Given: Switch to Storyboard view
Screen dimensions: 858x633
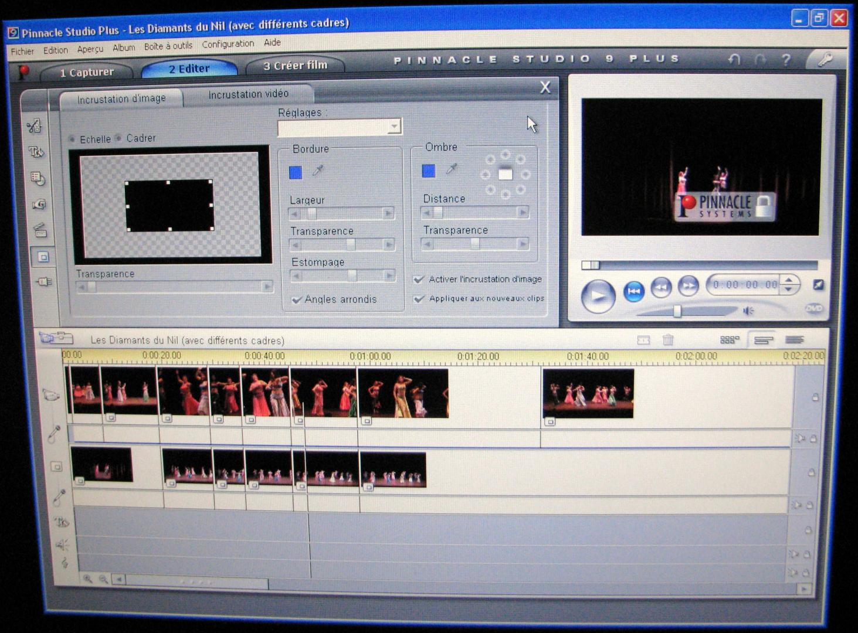Looking at the screenshot, I should pyautogui.click(x=729, y=340).
